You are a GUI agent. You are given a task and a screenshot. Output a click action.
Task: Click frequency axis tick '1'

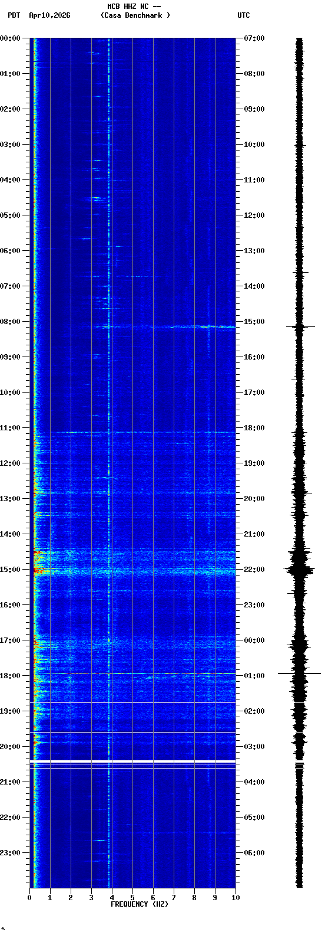click(50, 898)
